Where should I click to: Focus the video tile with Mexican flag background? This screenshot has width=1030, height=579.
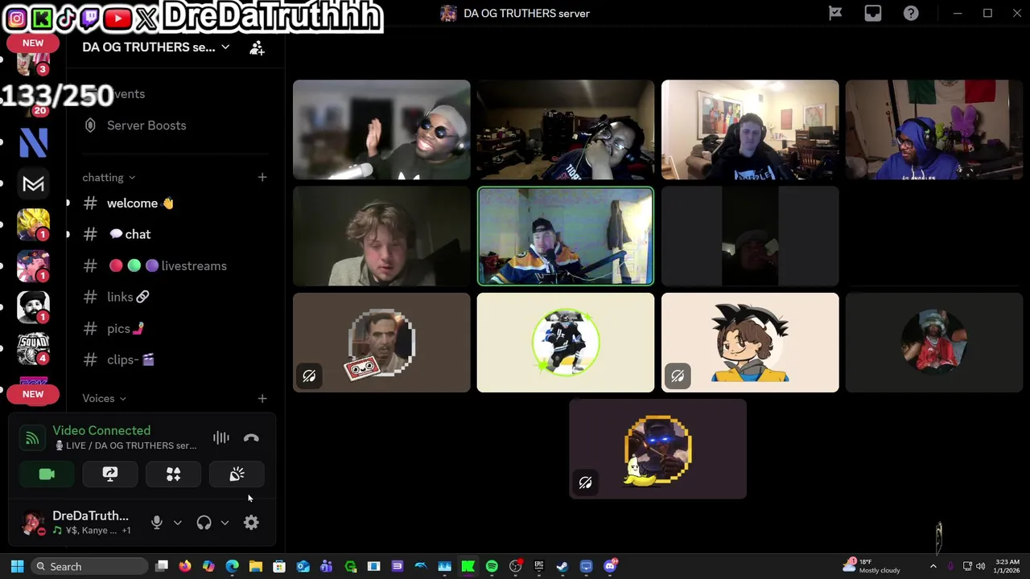tap(934, 129)
